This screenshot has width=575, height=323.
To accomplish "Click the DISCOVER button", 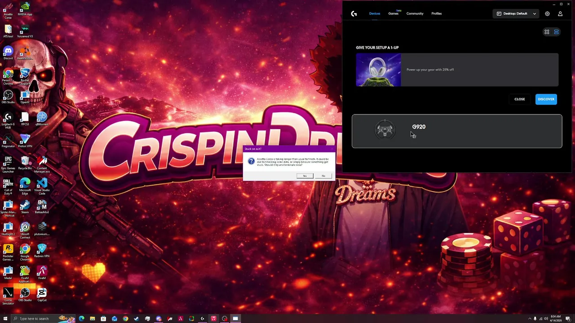I will 546,99.
